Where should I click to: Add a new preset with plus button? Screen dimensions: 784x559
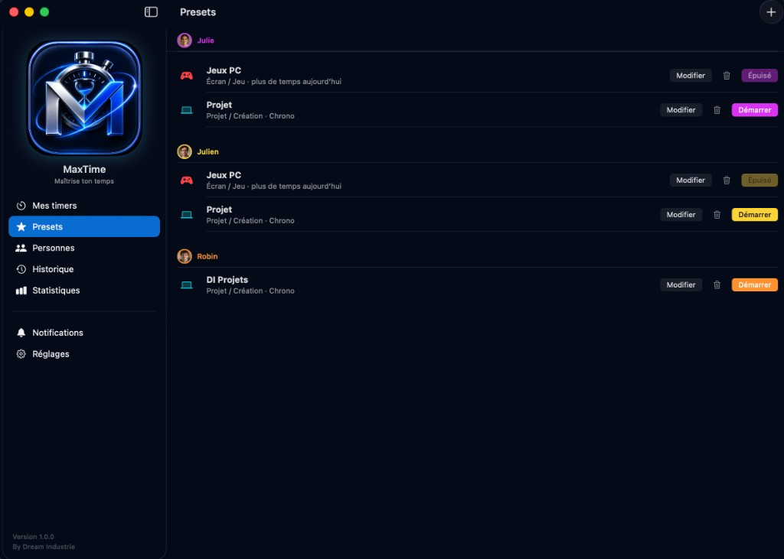(771, 12)
